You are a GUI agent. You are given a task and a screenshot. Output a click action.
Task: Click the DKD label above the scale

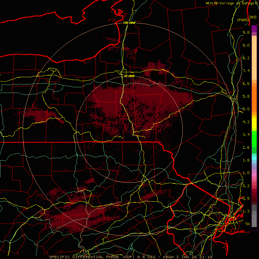(253, 17)
